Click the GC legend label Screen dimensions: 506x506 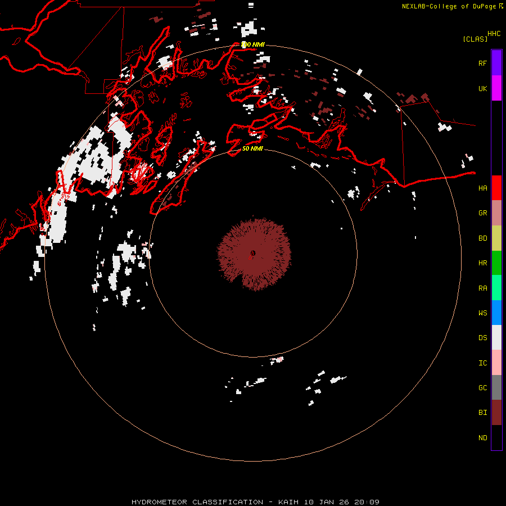pyautogui.click(x=482, y=388)
